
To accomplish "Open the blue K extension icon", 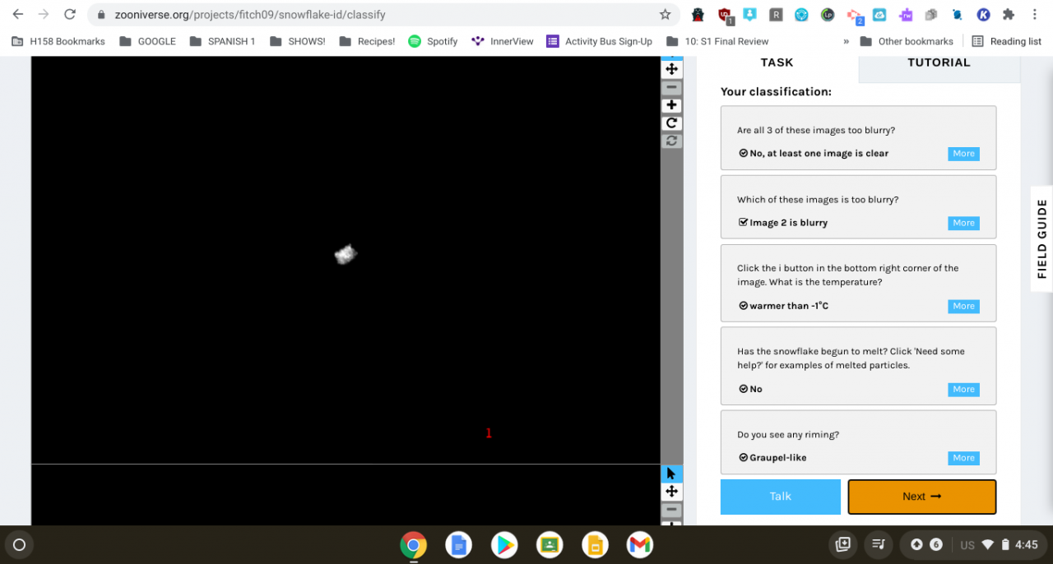I will 983,15.
